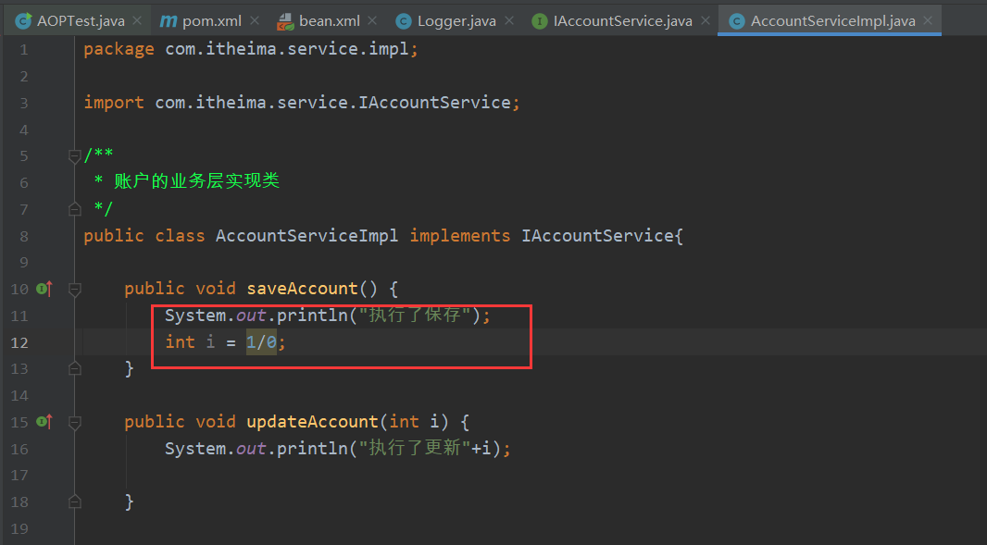Click the highlighted 1/0 expression on line 12
This screenshot has height=545, width=987.
pyautogui.click(x=261, y=342)
